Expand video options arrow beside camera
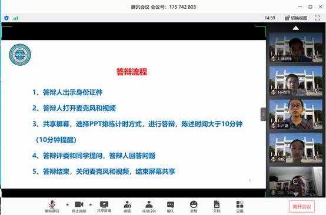Image resolution: width=326 pixels, height=215 pixels. point(91,204)
